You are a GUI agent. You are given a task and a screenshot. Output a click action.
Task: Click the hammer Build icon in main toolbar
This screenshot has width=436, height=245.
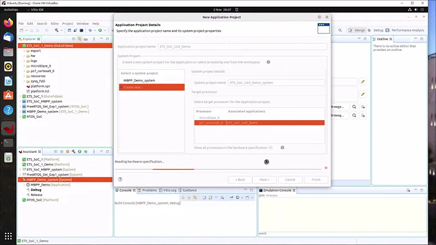click(56, 30)
